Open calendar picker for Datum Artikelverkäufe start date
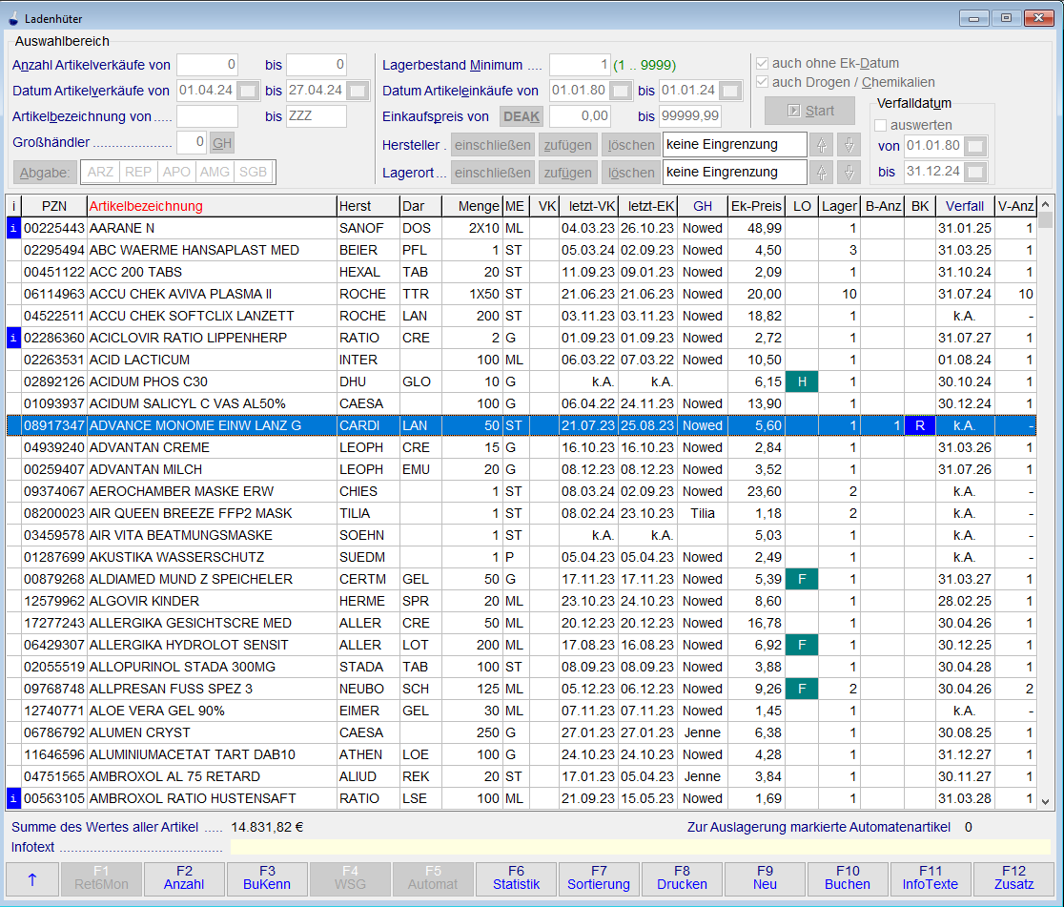Image resolution: width=1064 pixels, height=907 pixels. point(247,91)
